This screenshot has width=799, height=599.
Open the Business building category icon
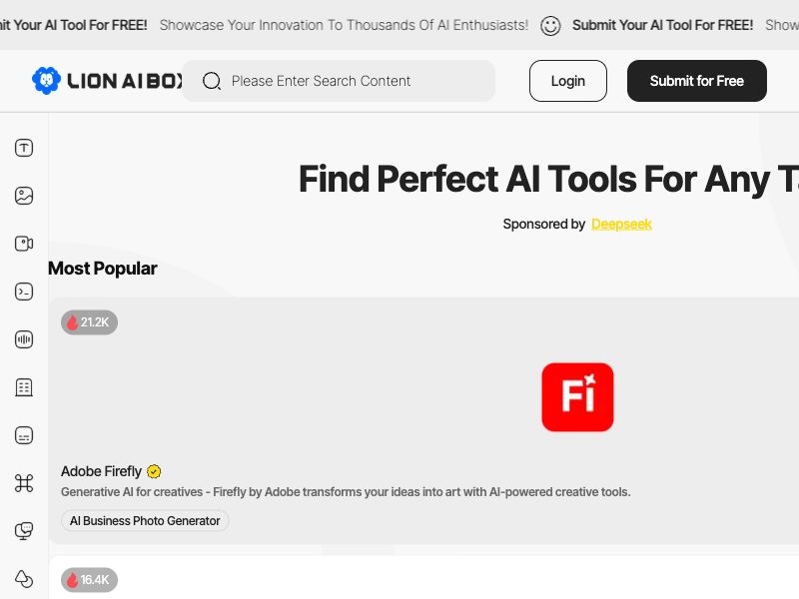[24, 387]
